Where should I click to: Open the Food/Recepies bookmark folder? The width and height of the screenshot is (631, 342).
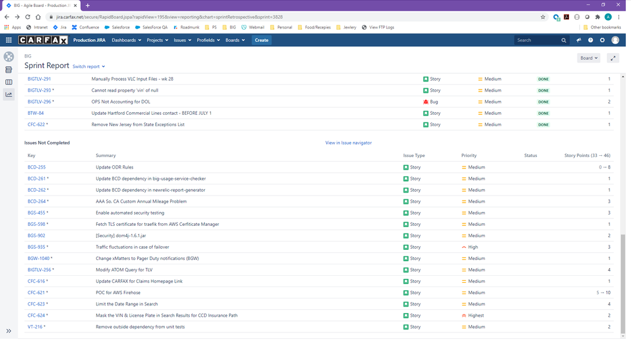click(x=314, y=27)
